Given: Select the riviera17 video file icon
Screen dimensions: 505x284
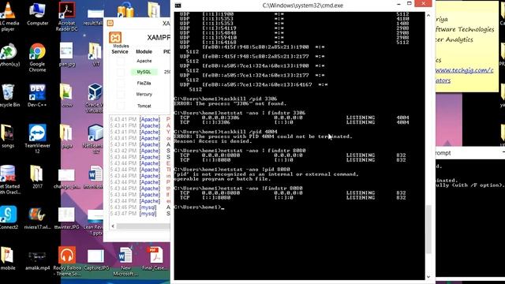Looking at the screenshot, I should 37,218.
